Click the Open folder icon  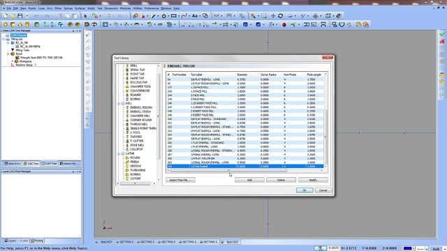pos(13,16)
